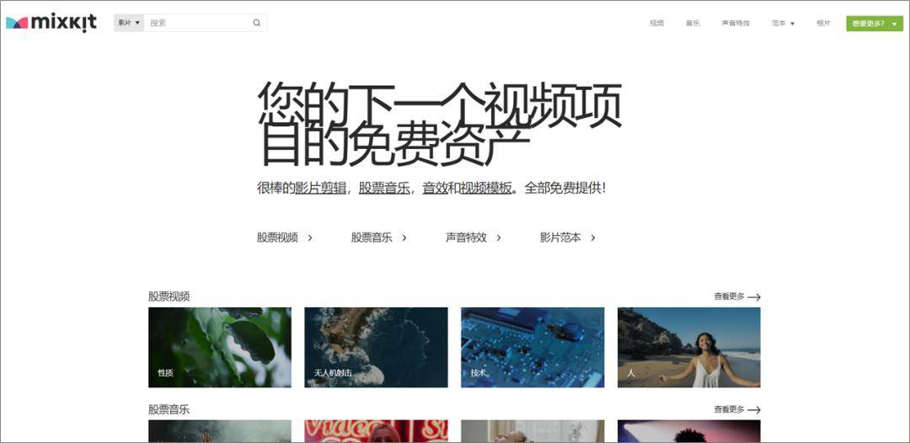The height and width of the screenshot is (443, 910).
Task: Open 相片 in the top navigation
Action: (x=823, y=24)
